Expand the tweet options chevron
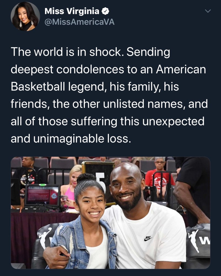The height and width of the screenshot is (276, 221). coord(208,11)
